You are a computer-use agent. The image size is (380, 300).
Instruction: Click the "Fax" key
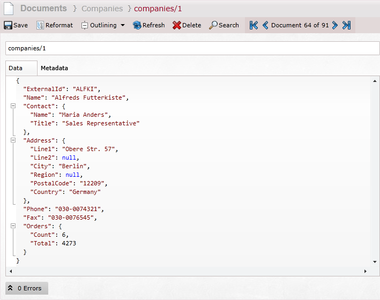point(32,217)
